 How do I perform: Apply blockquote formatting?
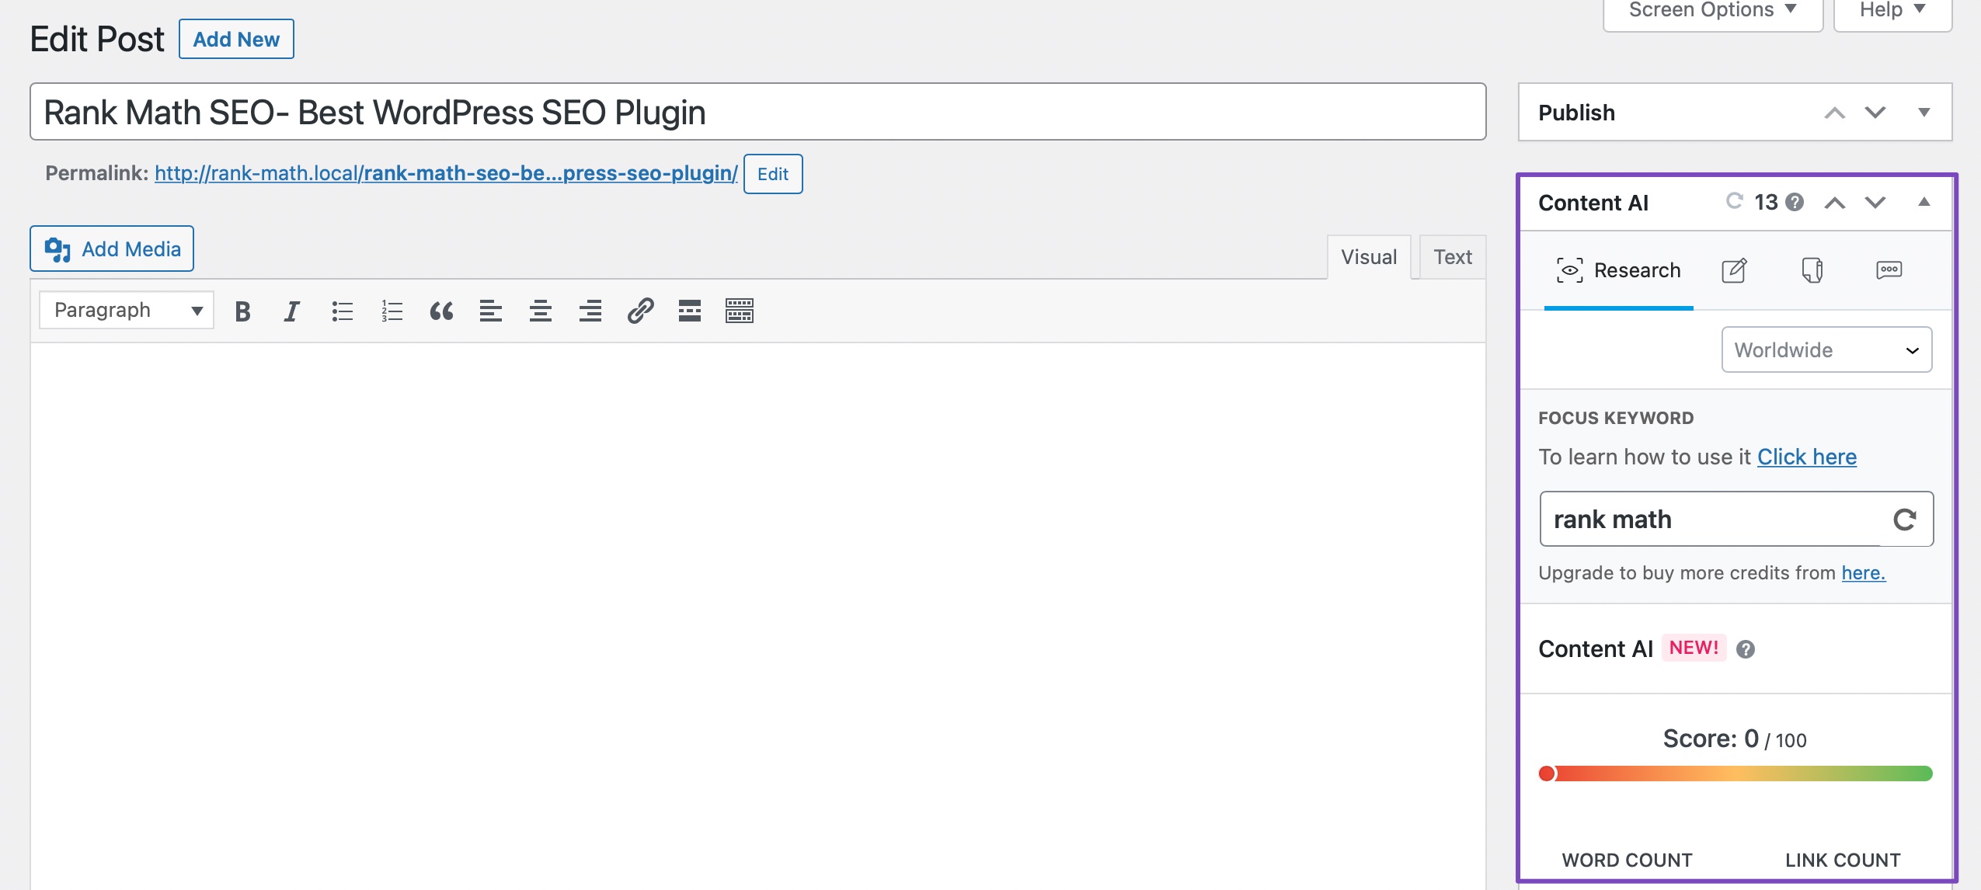pos(441,311)
